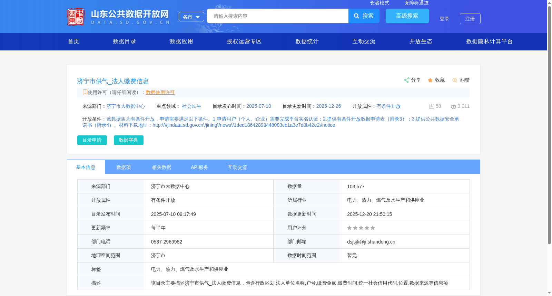The image size is (552, 296).
Task: Open 无障碍通道 accessibility channel
Action: [416, 3]
